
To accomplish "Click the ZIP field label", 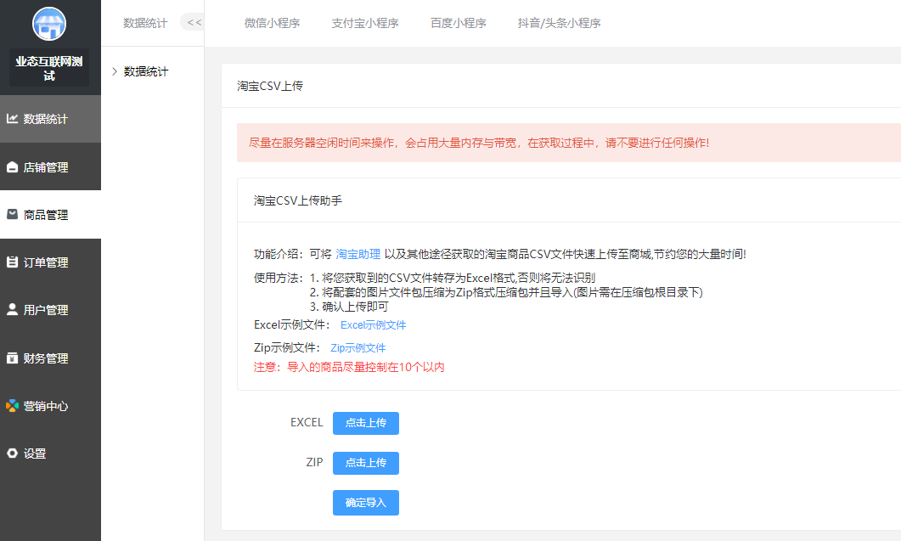I will pos(314,462).
